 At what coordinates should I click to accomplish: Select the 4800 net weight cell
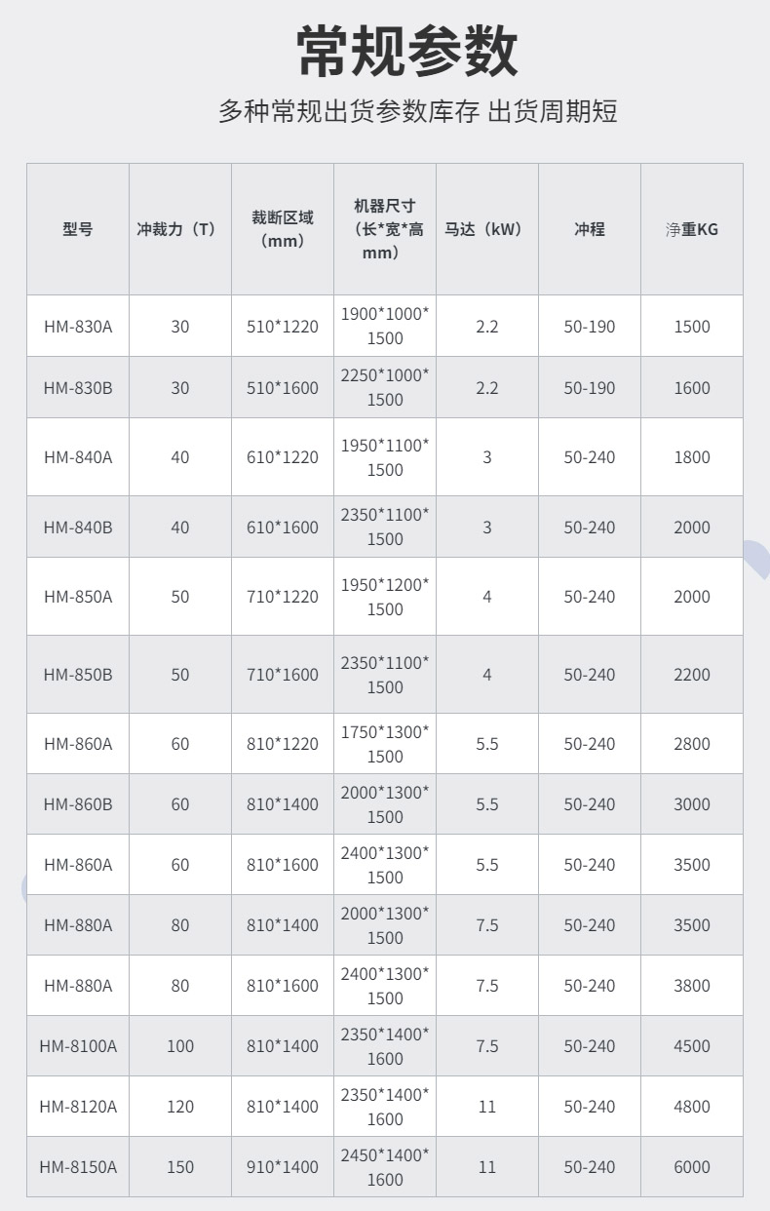(x=692, y=1106)
